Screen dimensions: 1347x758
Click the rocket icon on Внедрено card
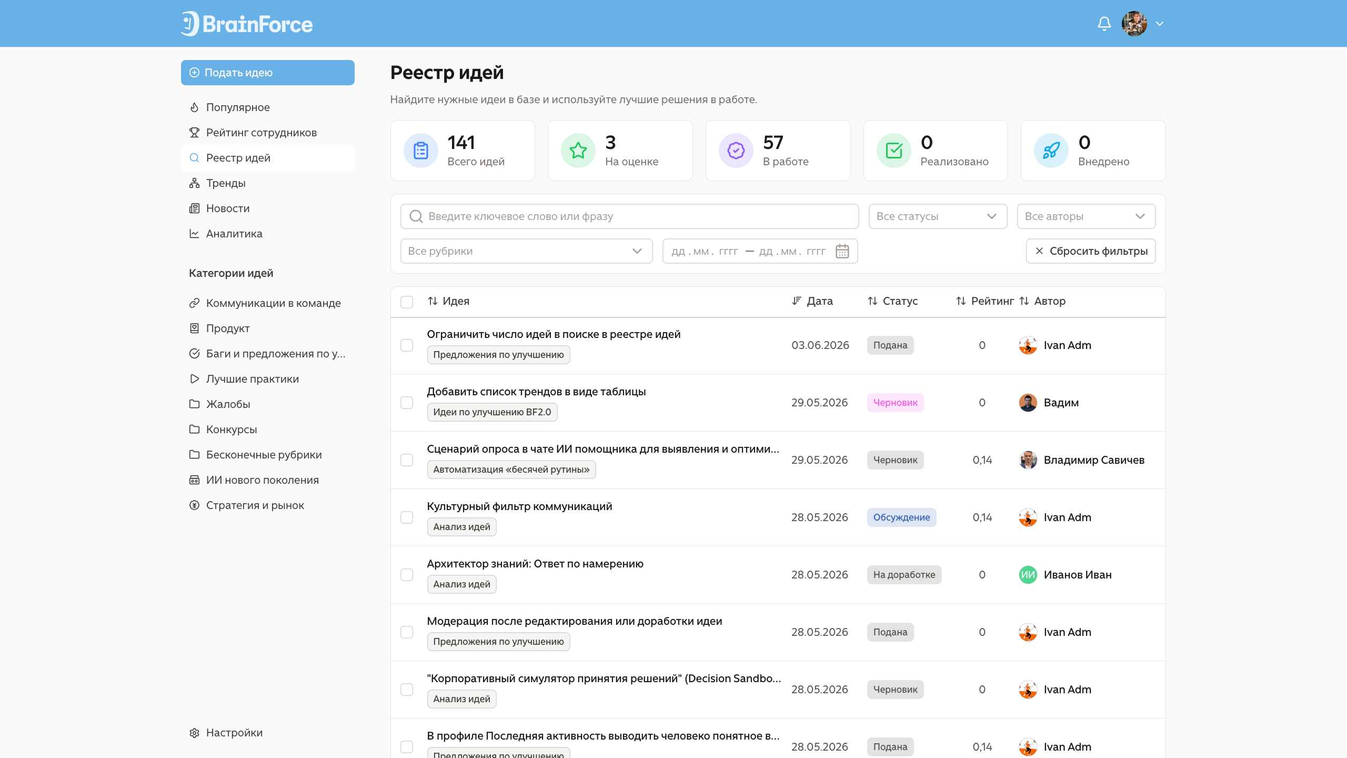[x=1051, y=151]
